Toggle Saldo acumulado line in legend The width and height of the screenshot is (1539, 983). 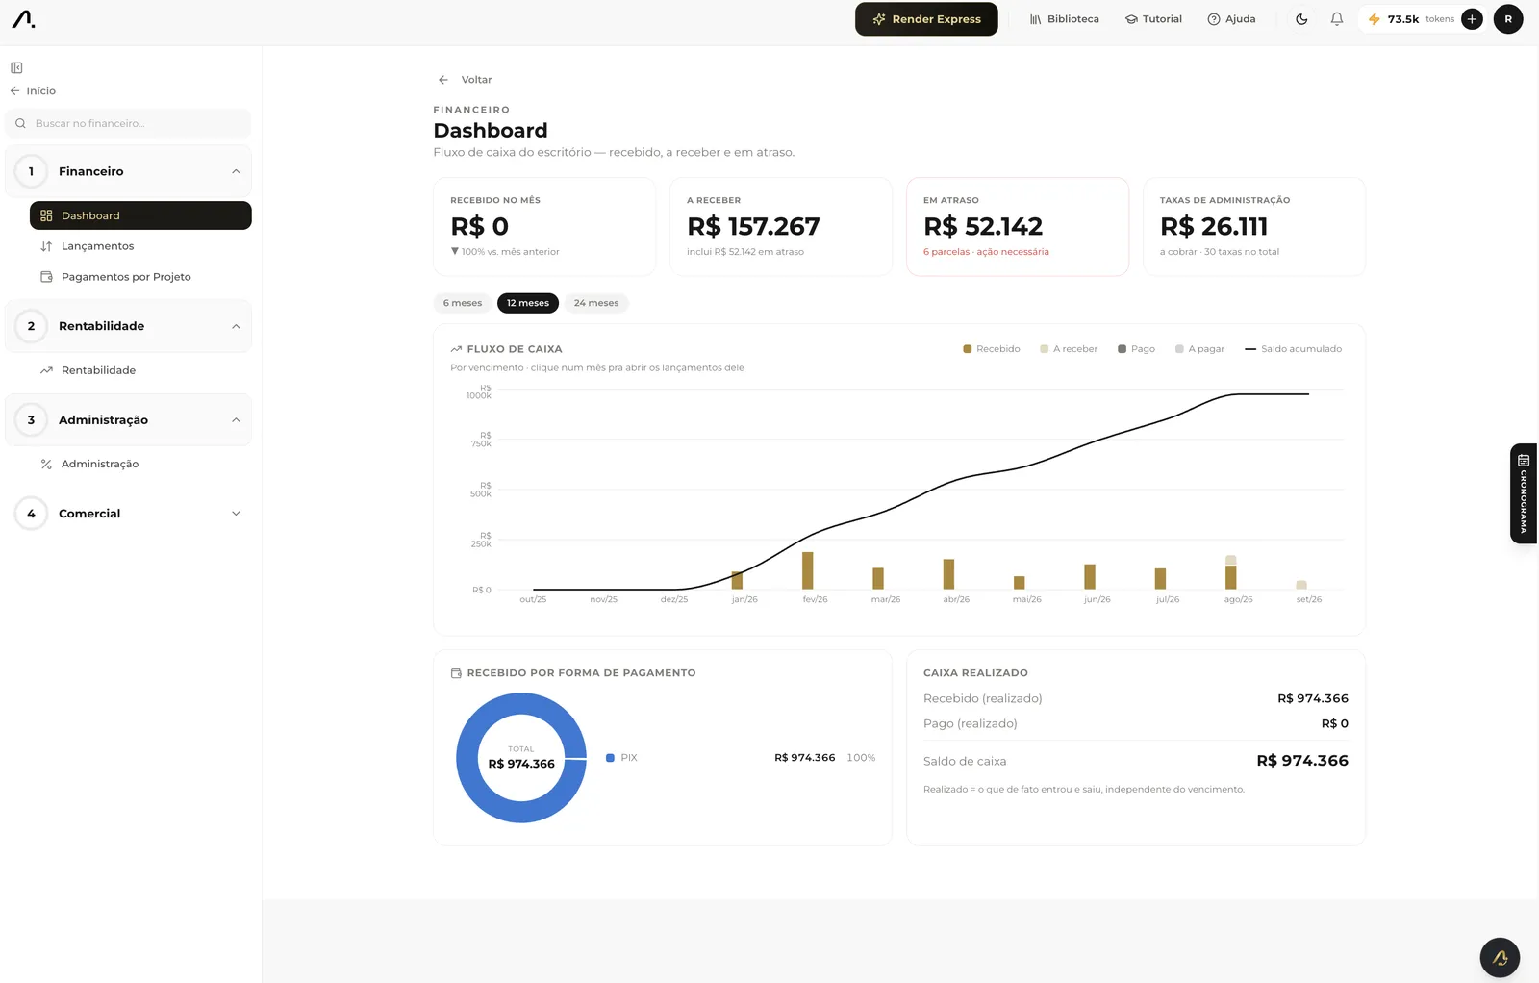(x=1293, y=349)
